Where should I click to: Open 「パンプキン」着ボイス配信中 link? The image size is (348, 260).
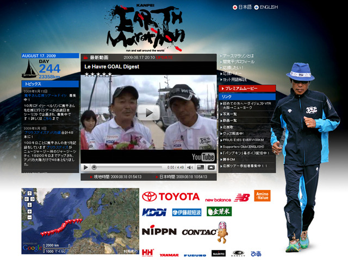[x=247, y=153]
